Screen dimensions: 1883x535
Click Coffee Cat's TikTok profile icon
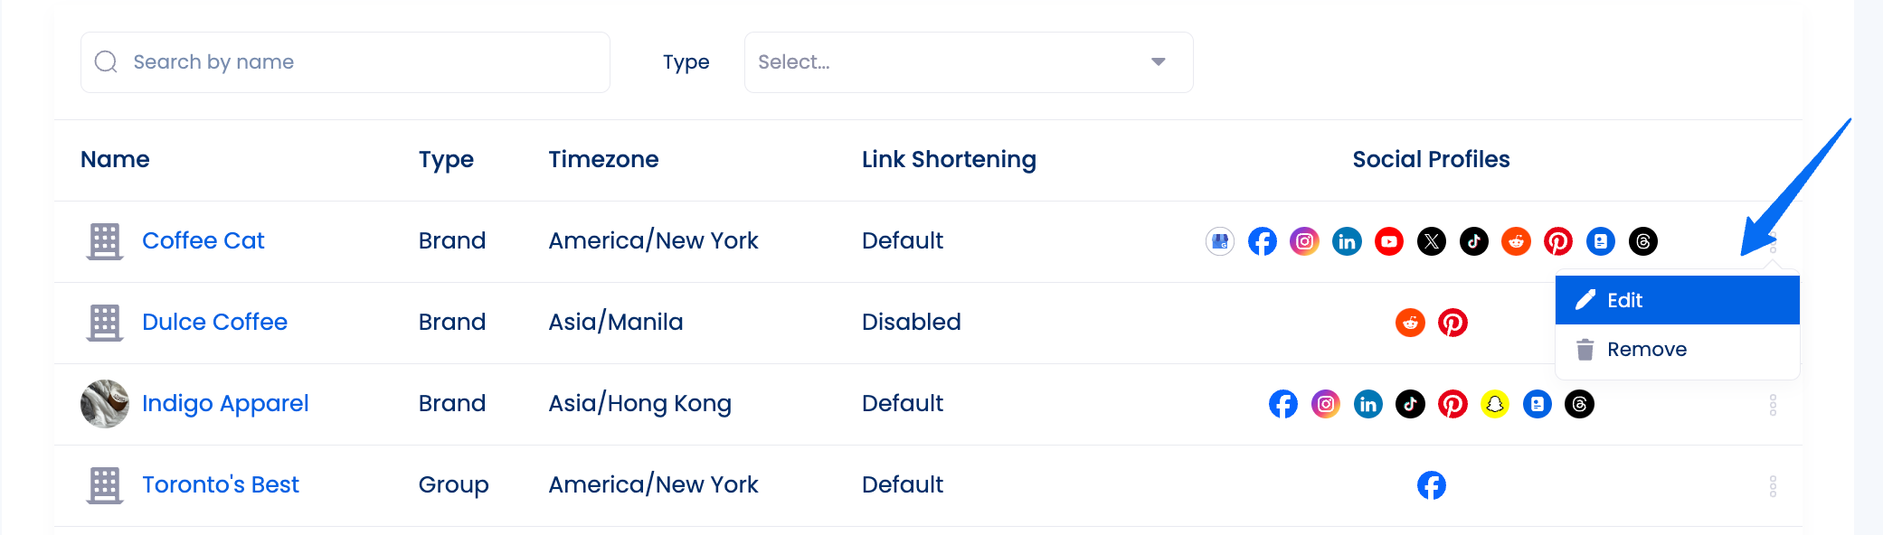point(1474,241)
